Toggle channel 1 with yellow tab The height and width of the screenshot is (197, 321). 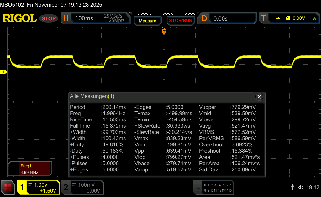tap(22, 187)
